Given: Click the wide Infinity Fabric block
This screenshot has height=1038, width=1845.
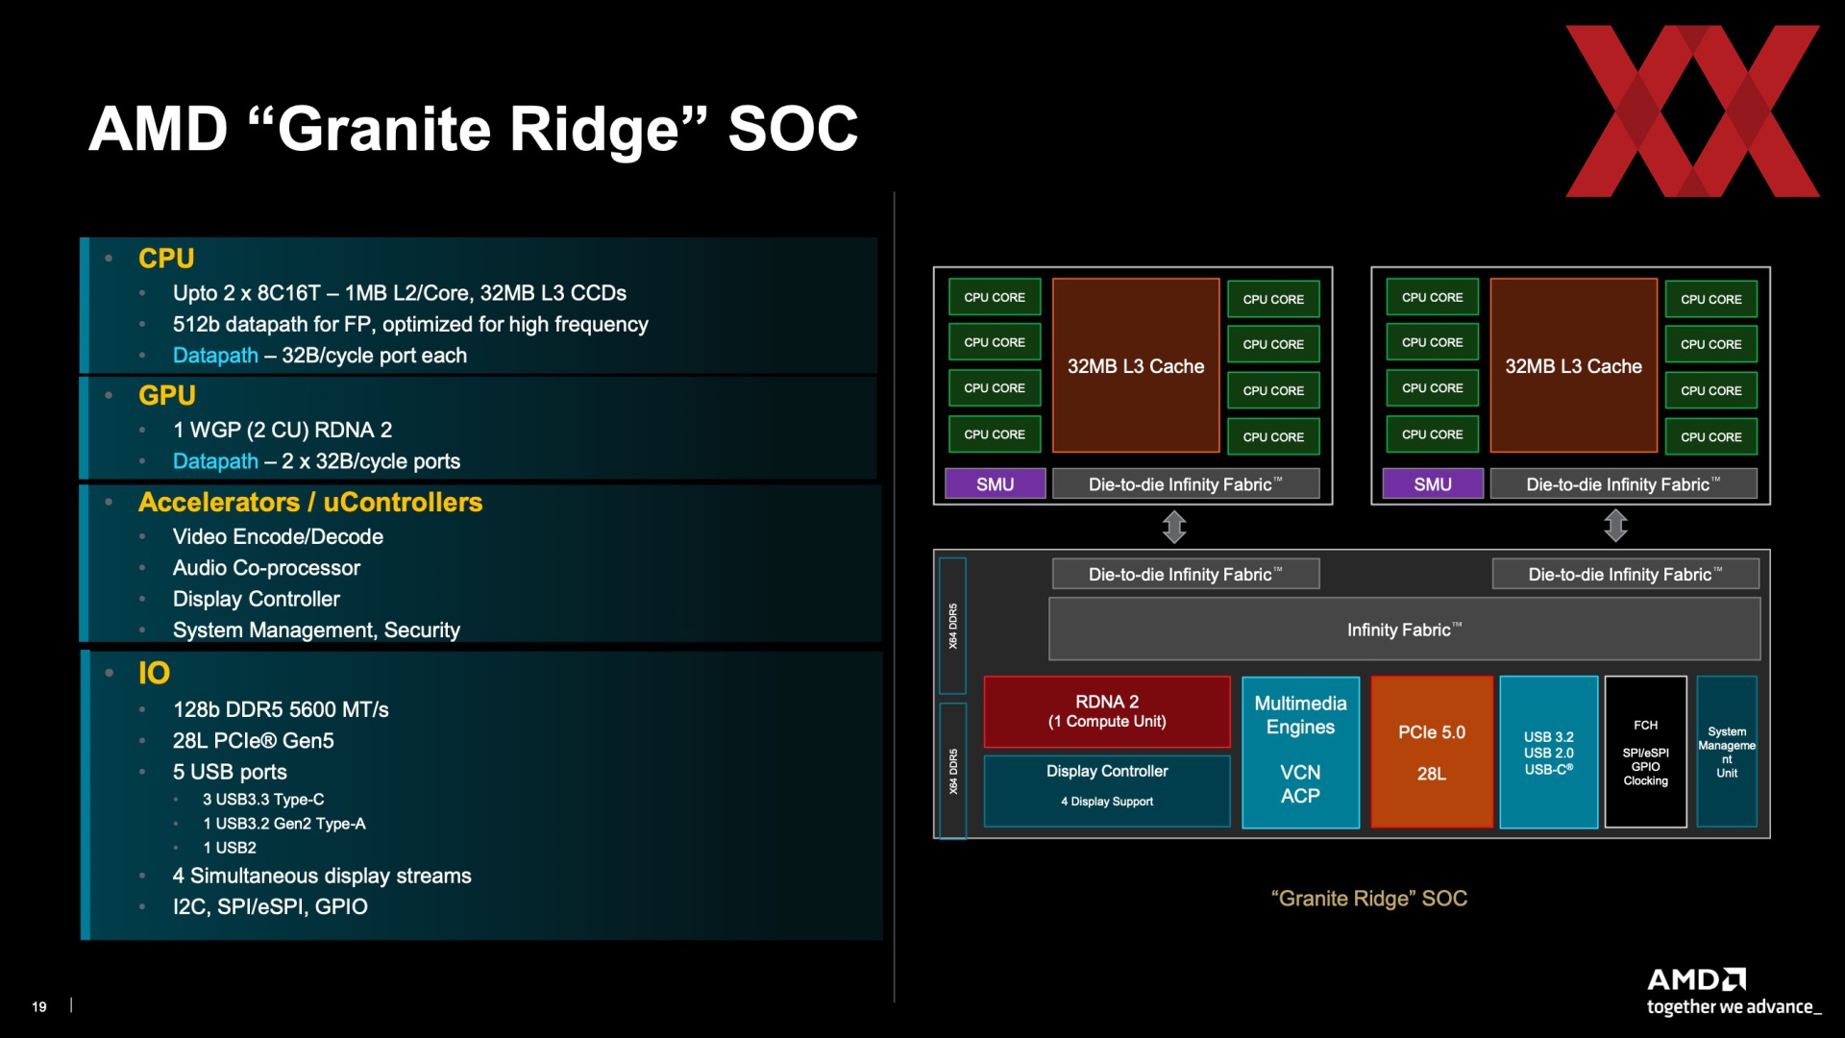Looking at the screenshot, I should pyautogui.click(x=1405, y=630).
